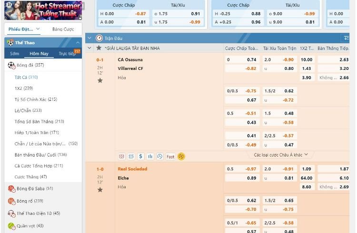Switch to the Trực tiếp tab
357x233 pixels.
tap(67, 54)
